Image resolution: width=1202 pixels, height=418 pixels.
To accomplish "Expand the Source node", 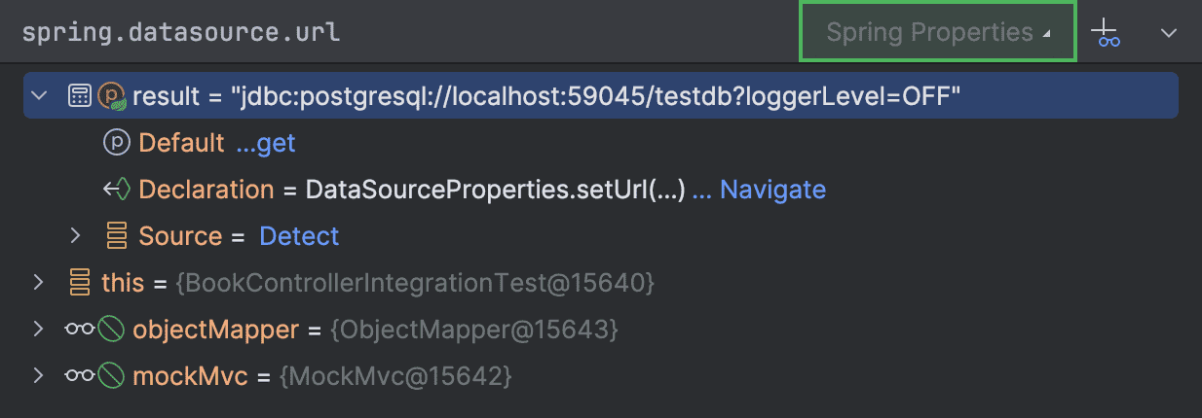I will click(76, 236).
